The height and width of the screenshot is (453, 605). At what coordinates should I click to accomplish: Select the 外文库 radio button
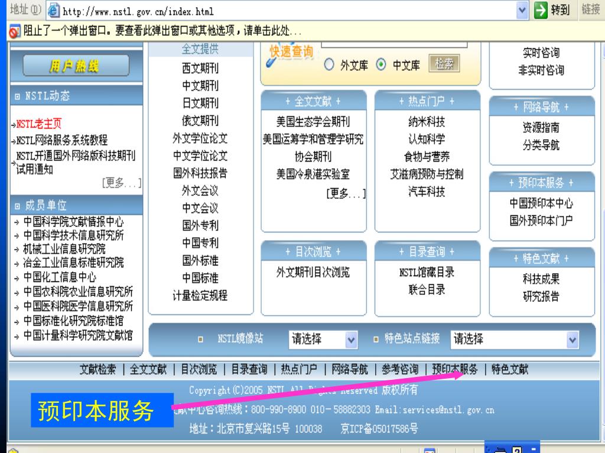pos(328,64)
